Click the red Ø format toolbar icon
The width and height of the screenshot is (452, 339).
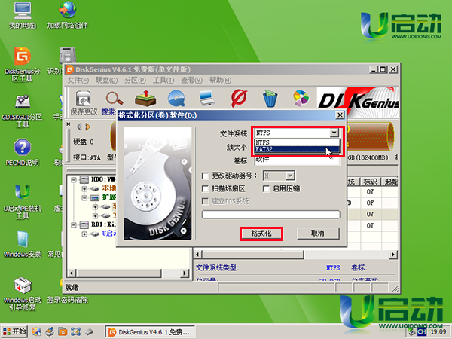239,98
